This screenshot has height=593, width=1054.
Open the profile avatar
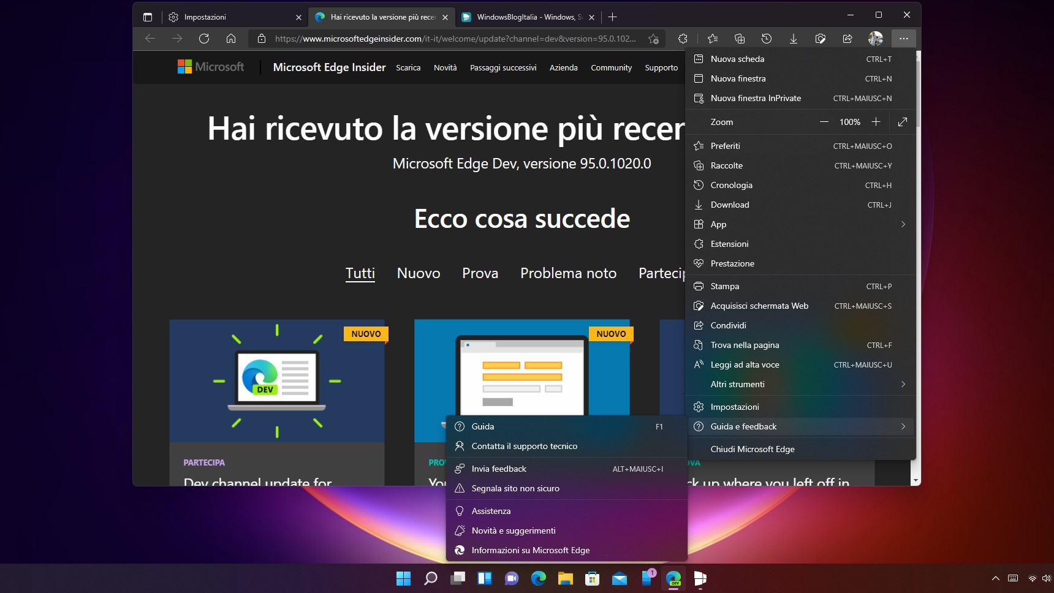(x=876, y=39)
